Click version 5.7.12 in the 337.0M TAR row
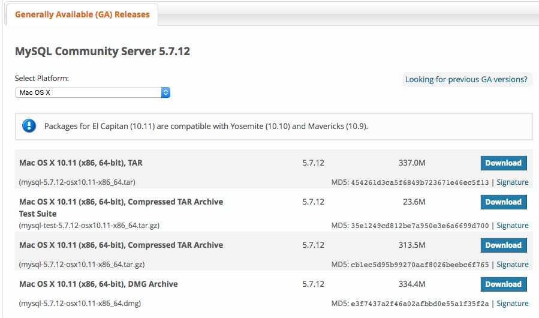 (x=313, y=163)
